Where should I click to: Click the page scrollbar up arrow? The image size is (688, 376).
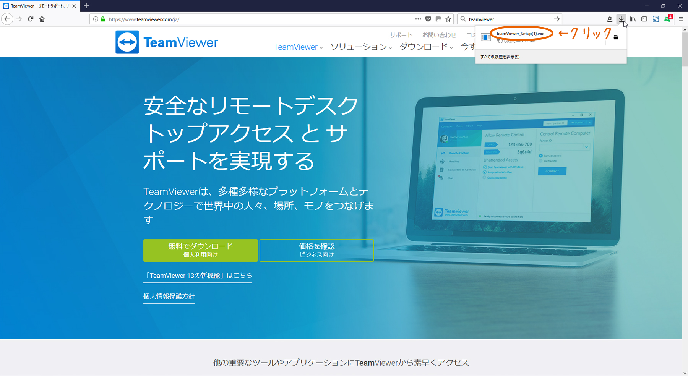tap(685, 30)
